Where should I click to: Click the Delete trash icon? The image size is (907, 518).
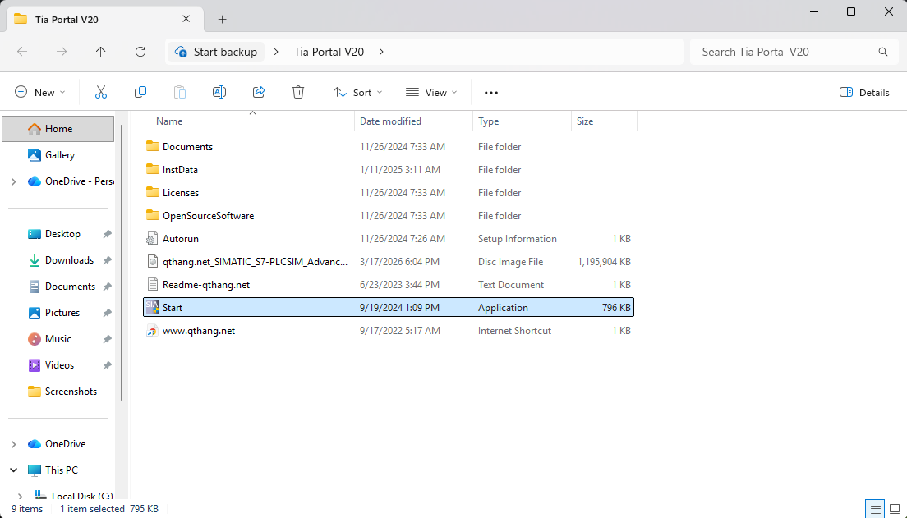click(298, 93)
